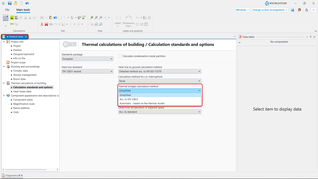Open the Standards package dropdown
The image size is (318, 179).
click(x=87, y=59)
